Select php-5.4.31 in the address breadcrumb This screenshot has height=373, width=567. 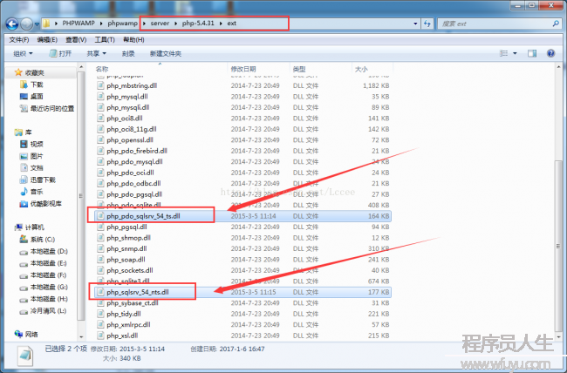click(x=198, y=24)
